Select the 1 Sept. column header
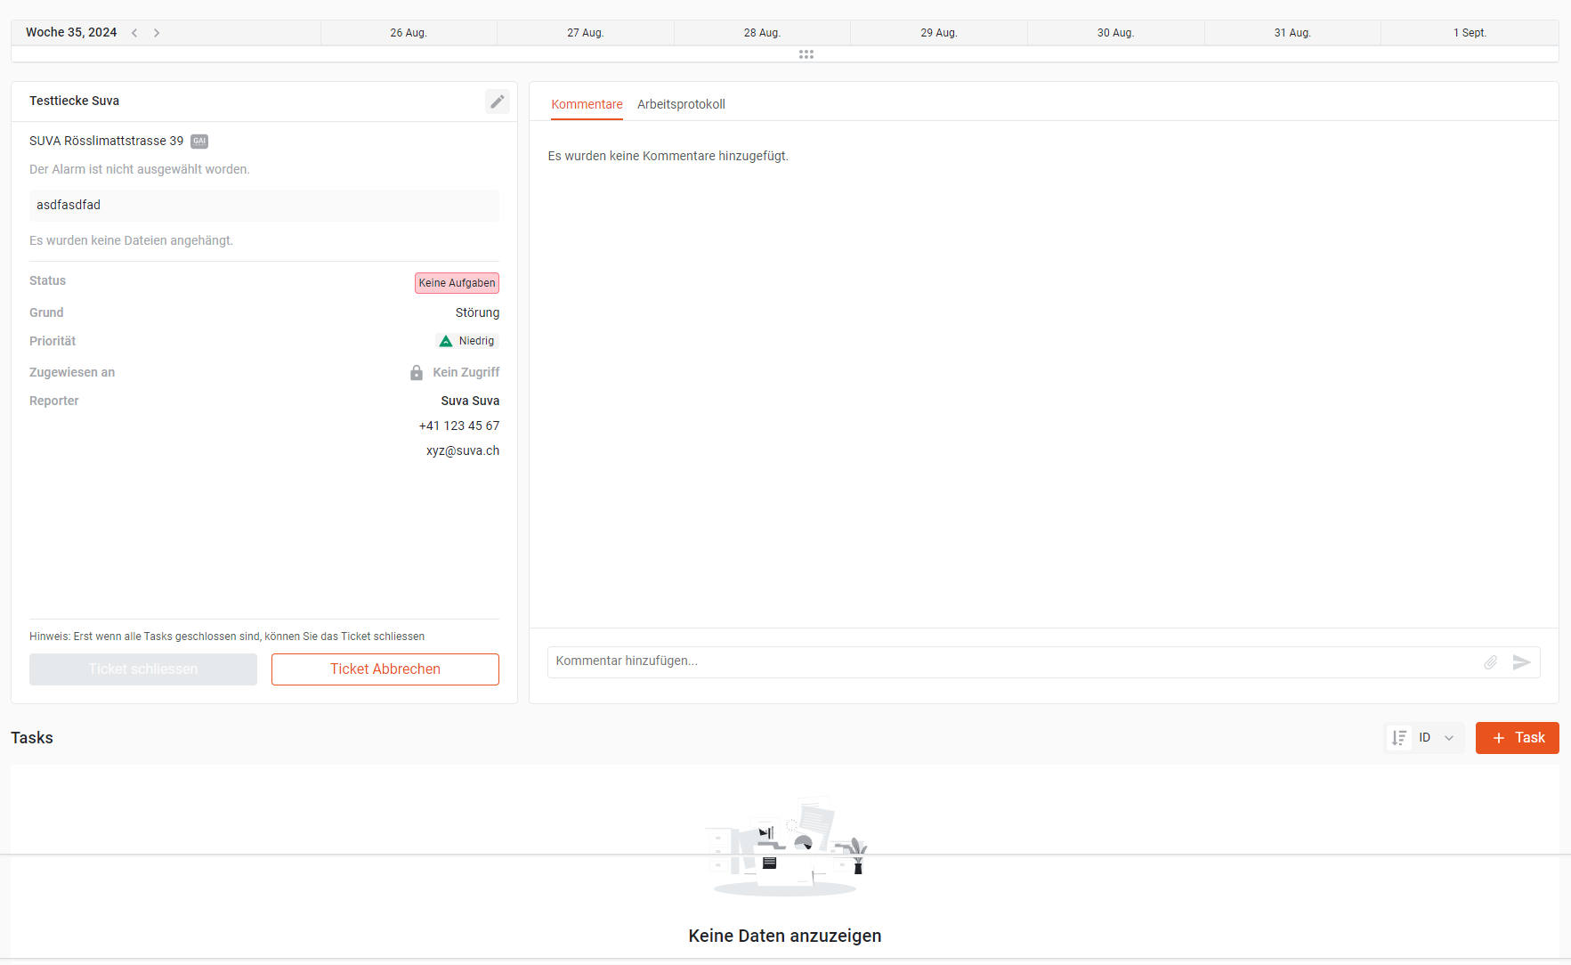1571x965 pixels. click(1470, 33)
